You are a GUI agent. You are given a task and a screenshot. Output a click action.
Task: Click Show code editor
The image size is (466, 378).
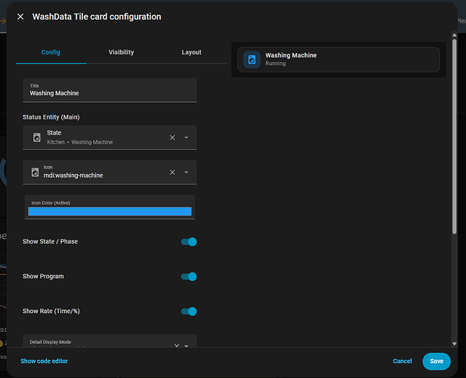[45, 361]
